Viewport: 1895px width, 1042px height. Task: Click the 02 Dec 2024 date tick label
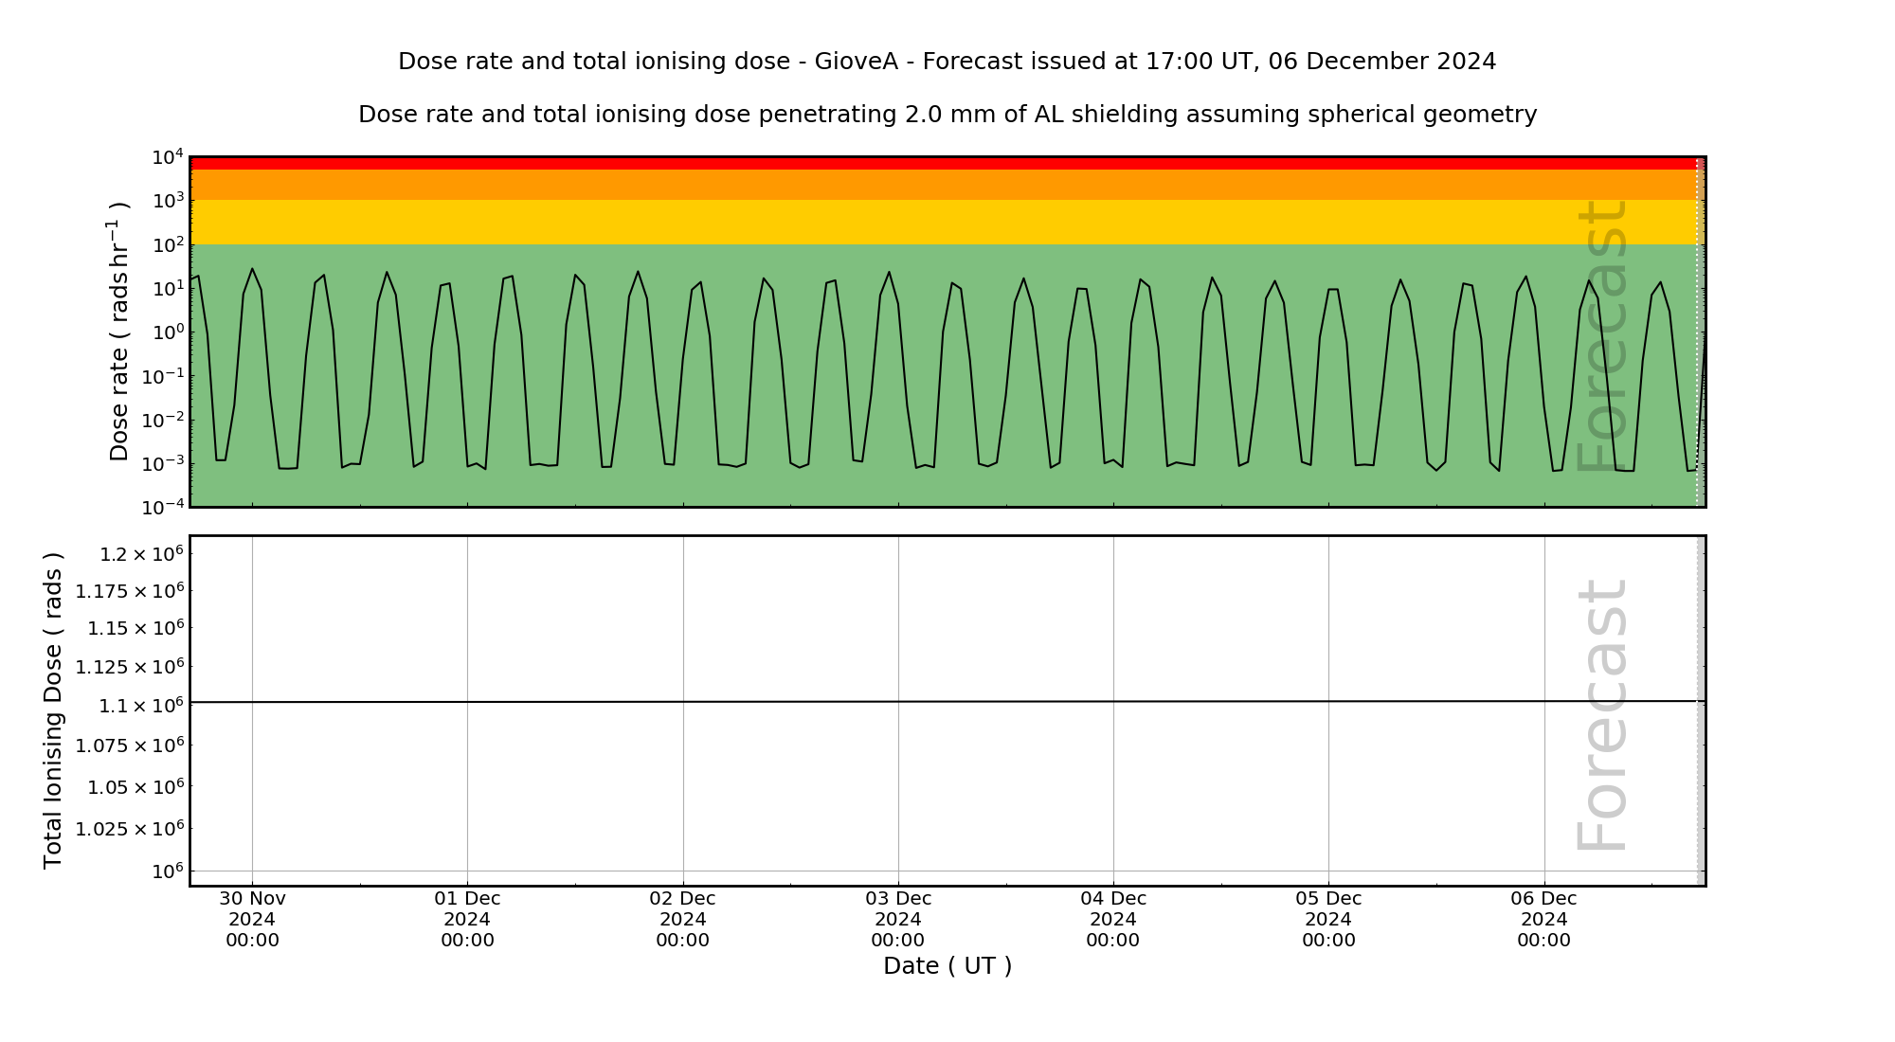[682, 919]
